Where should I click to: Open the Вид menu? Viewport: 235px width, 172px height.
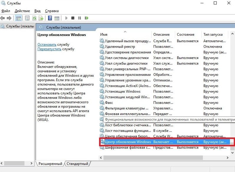pyautogui.click(x=37, y=11)
